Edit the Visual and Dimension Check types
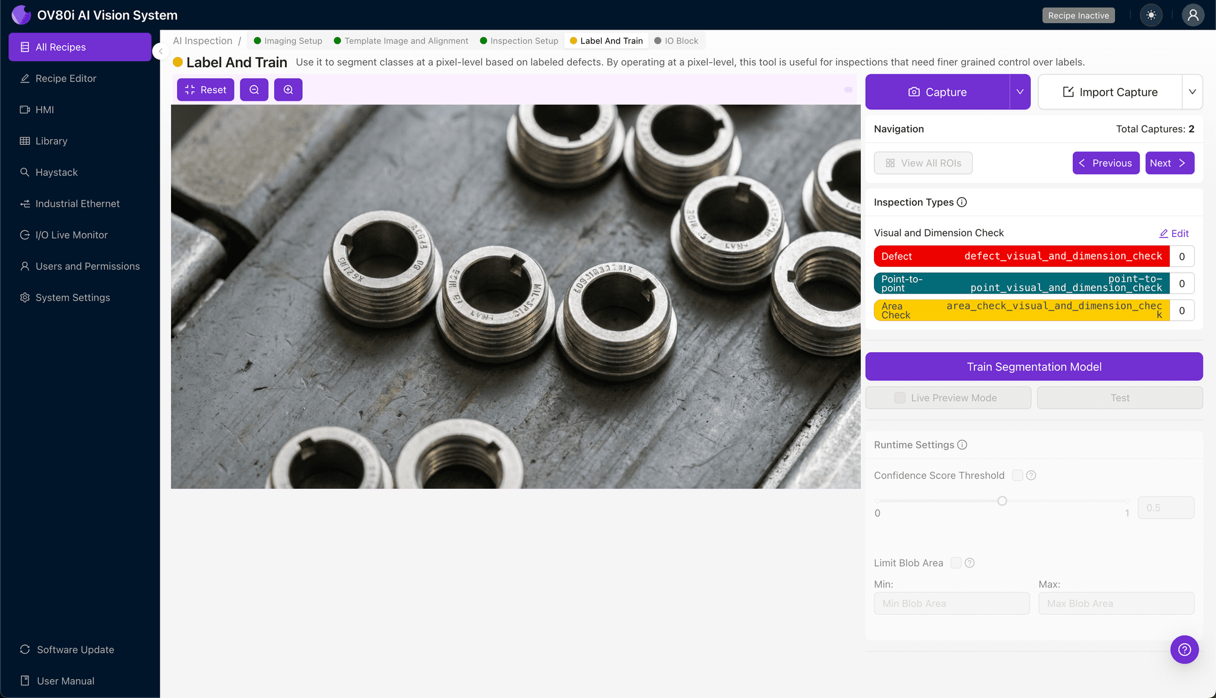Viewport: 1216px width, 698px height. click(x=1174, y=233)
